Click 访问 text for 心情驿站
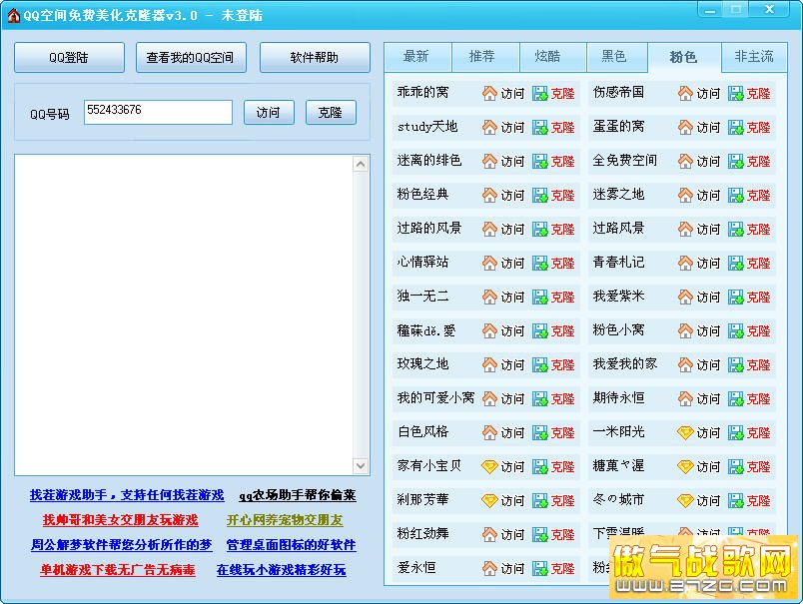The image size is (803, 604). click(512, 264)
